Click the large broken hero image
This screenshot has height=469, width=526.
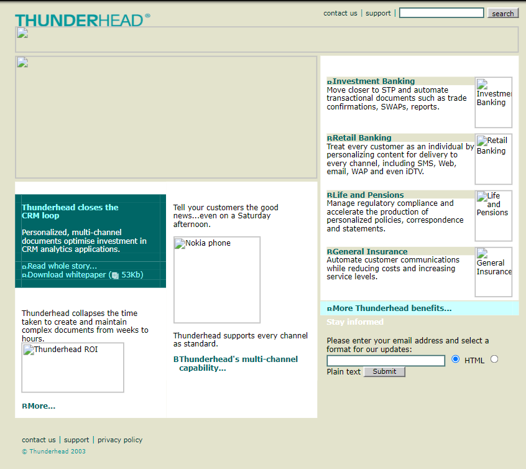pos(166,117)
